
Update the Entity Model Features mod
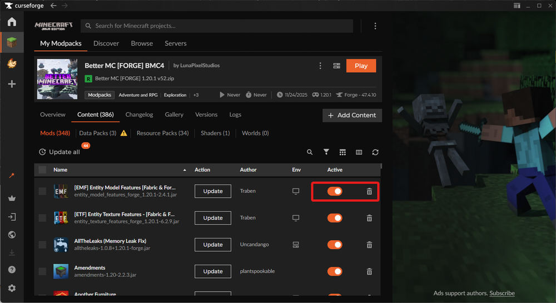[x=213, y=191]
